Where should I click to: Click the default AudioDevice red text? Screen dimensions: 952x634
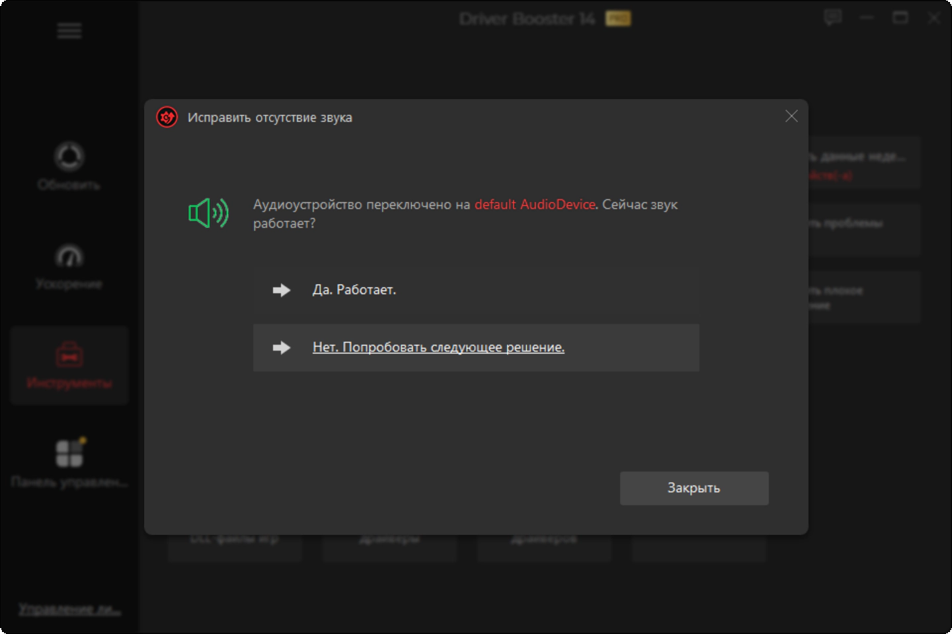pos(535,205)
